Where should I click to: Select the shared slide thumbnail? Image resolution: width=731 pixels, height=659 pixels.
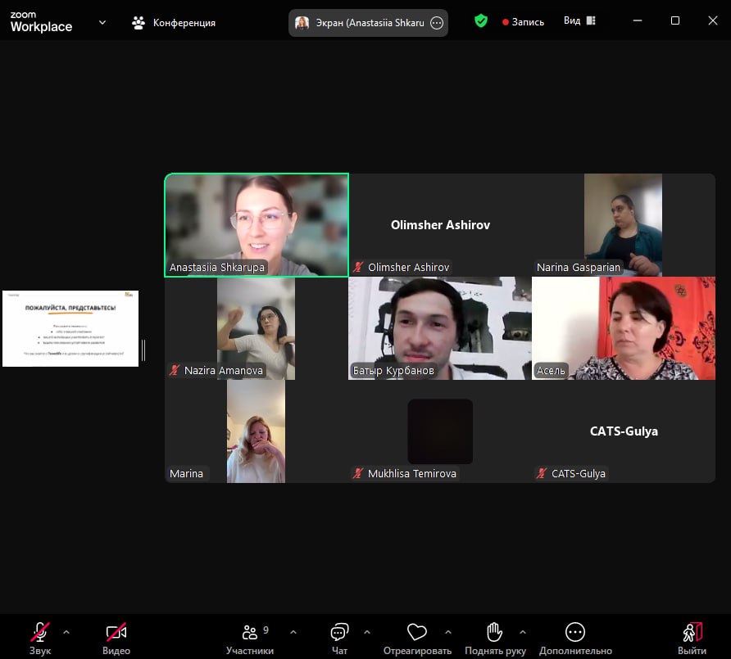pyautogui.click(x=70, y=328)
